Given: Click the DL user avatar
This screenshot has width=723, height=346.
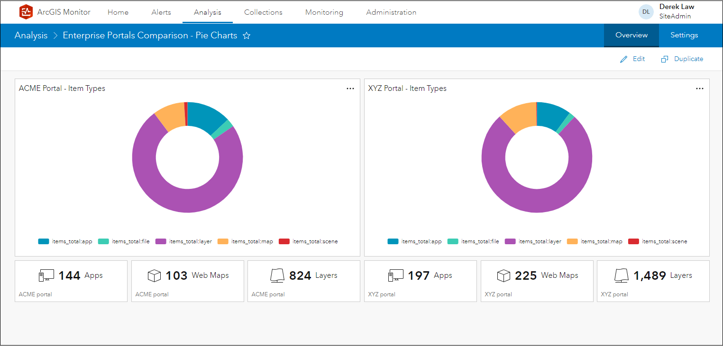Looking at the screenshot, I should (646, 12).
